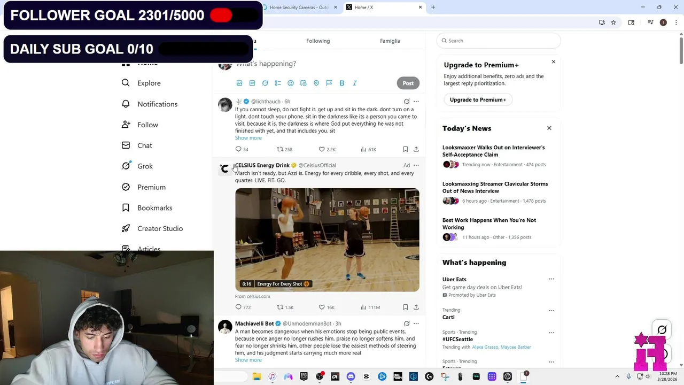Open the #UFCSeattle trending topic

[457, 339]
